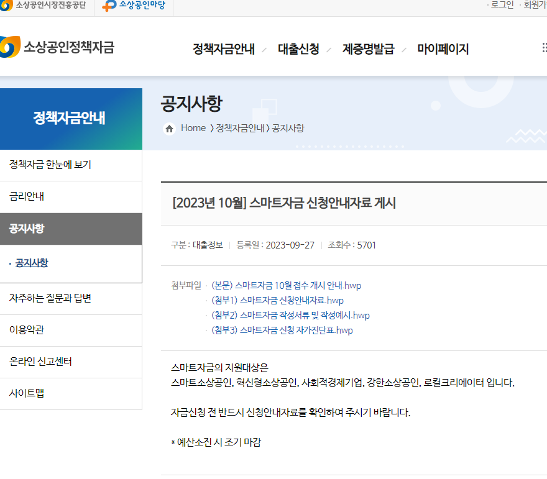547x479 pixels.
Task: Click the 등록일 : 2023-09-27 text
Action: coord(275,245)
